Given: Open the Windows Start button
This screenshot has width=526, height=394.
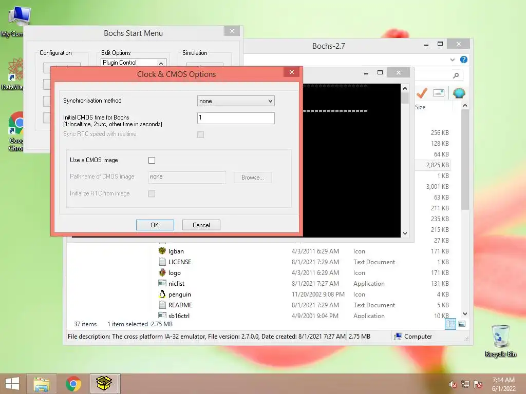Looking at the screenshot, I should pyautogui.click(x=12, y=384).
